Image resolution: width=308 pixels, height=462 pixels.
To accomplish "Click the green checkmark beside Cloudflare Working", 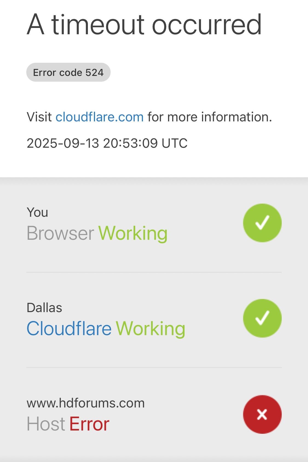I will pos(262,318).
